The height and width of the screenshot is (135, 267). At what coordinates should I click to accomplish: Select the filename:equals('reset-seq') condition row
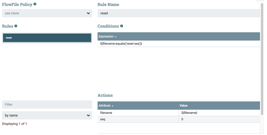pyautogui.click(x=179, y=44)
